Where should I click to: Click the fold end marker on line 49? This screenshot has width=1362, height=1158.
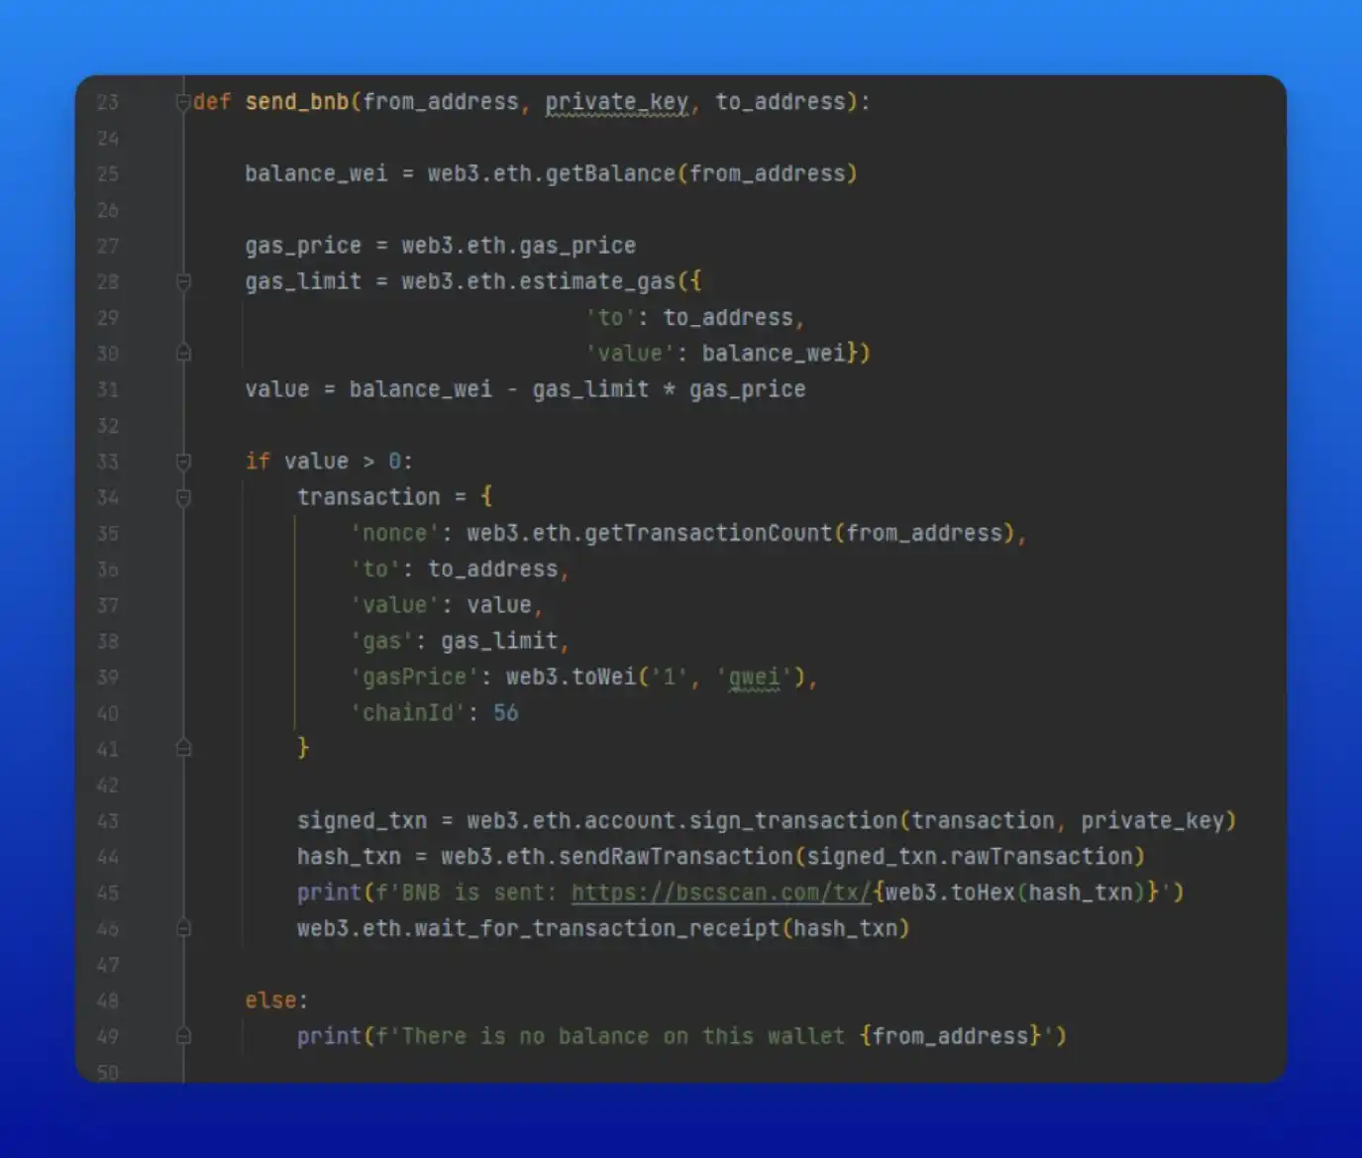183,1036
